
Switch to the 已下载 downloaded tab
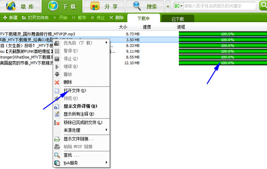pyautogui.click(x=178, y=19)
